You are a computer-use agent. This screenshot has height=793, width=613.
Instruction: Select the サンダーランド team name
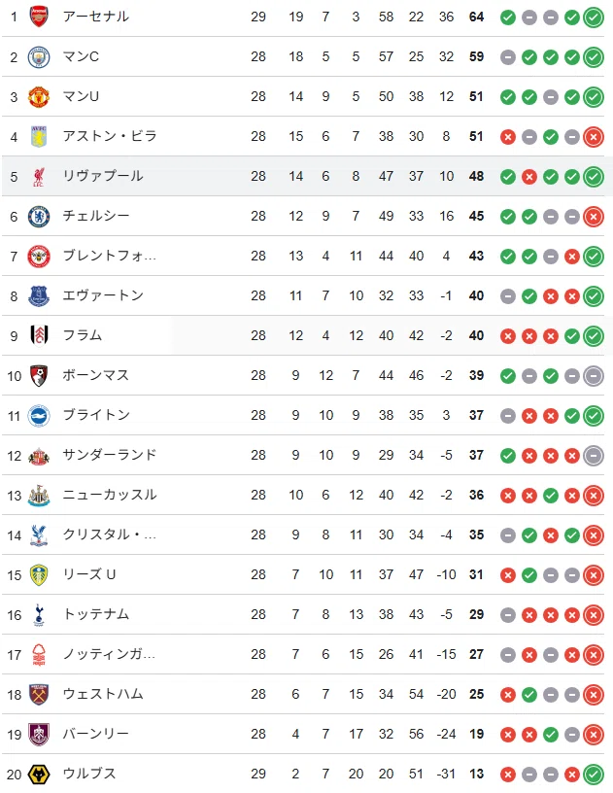[x=110, y=455]
